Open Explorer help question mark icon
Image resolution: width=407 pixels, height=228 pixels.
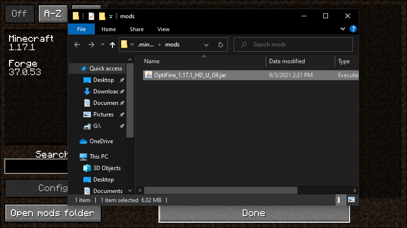353,29
